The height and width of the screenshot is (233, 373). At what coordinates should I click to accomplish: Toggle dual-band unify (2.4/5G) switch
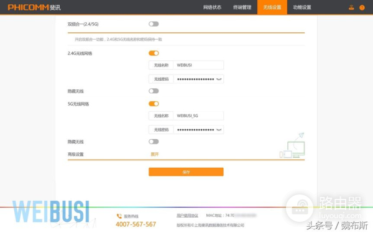(x=154, y=24)
